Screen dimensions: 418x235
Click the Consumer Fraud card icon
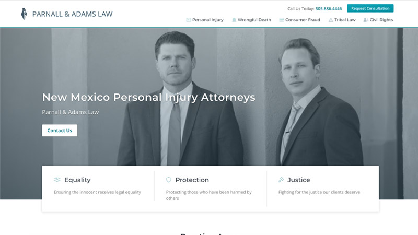pos(282,20)
